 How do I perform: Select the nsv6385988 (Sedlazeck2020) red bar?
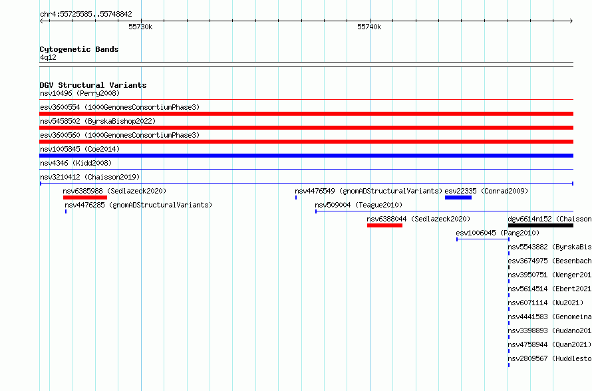pyautogui.click(x=85, y=197)
